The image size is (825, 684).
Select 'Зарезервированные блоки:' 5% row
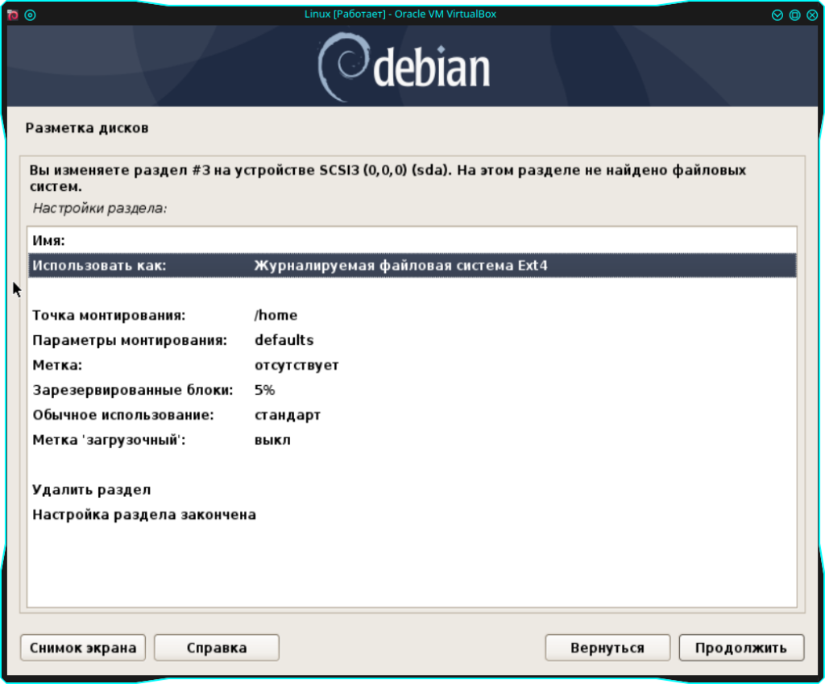tap(412, 390)
